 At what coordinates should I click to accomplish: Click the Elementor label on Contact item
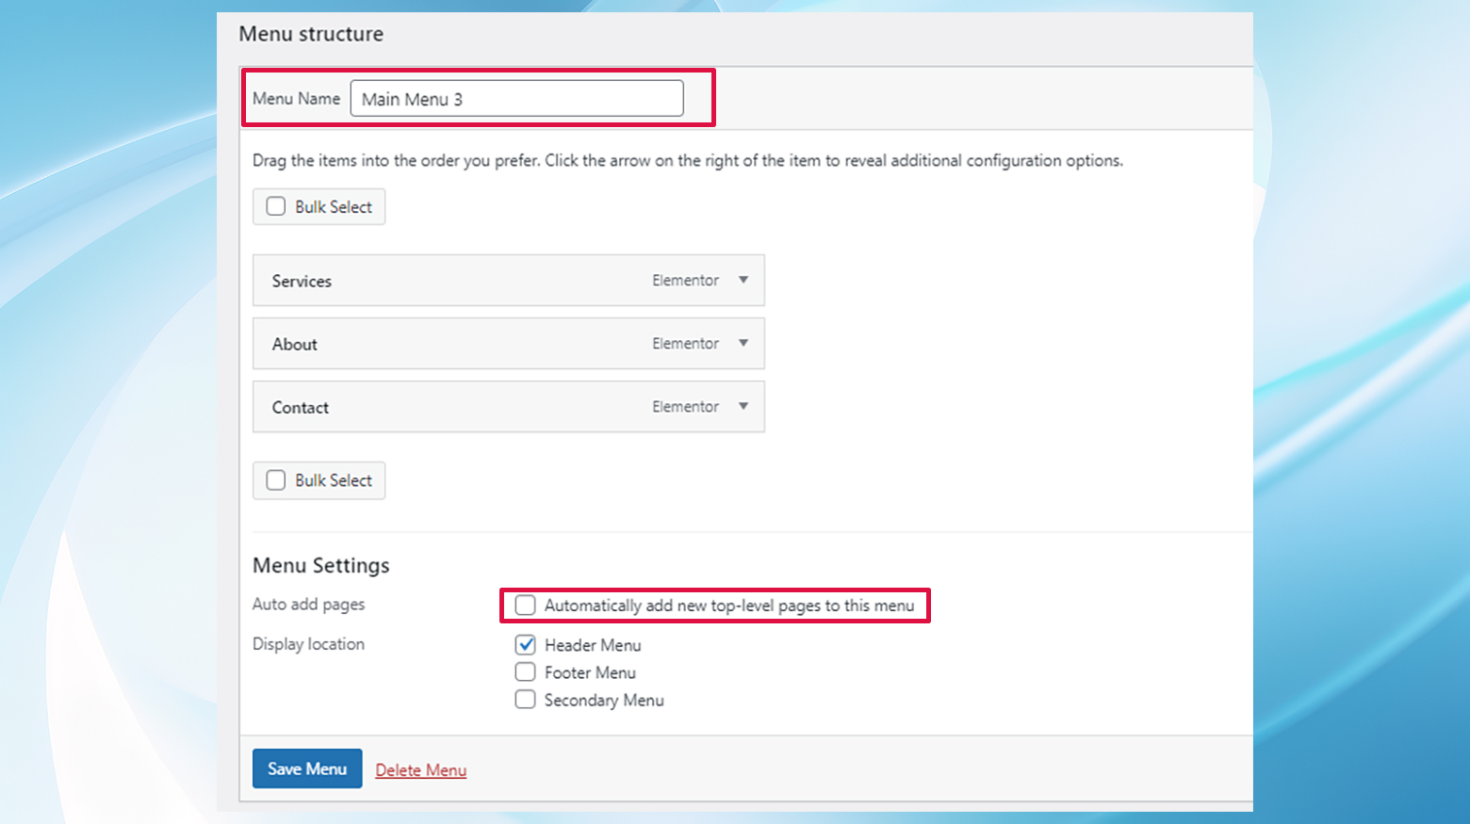(x=685, y=406)
